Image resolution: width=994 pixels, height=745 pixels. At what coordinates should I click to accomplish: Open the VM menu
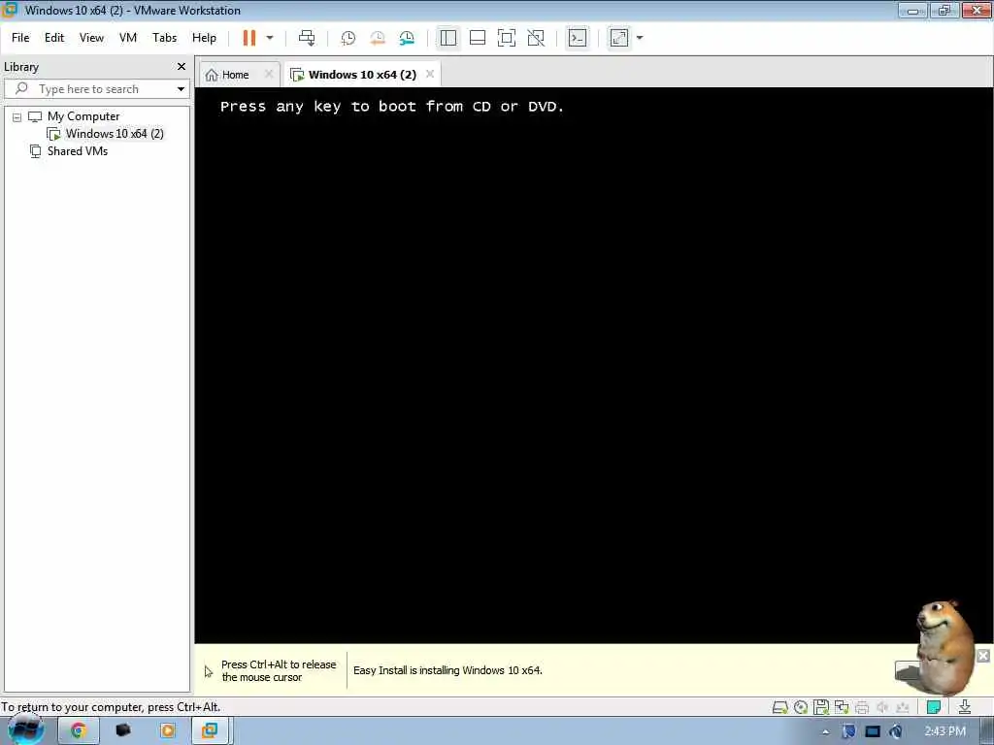[128, 38]
